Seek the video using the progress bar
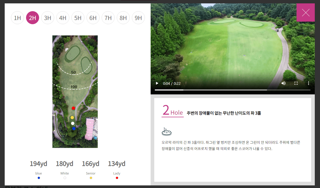The height and width of the screenshot is (188, 320). click(x=233, y=90)
